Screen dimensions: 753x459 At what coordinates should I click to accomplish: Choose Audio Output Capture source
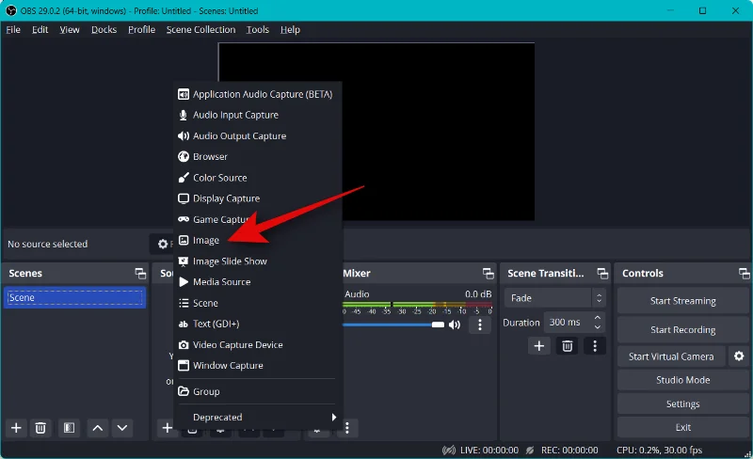click(x=257, y=135)
